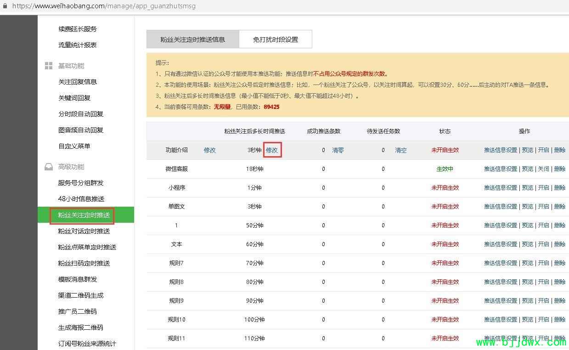Image resolution: width=569 pixels, height=350 pixels.
Task: Click 开启 in 50分钟 row
Action: point(544,226)
